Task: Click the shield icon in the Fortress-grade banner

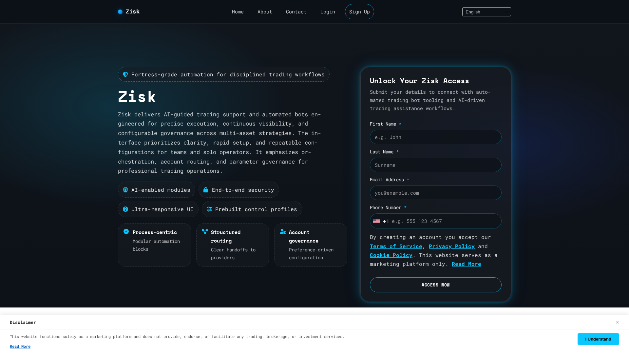Action: pos(125,74)
